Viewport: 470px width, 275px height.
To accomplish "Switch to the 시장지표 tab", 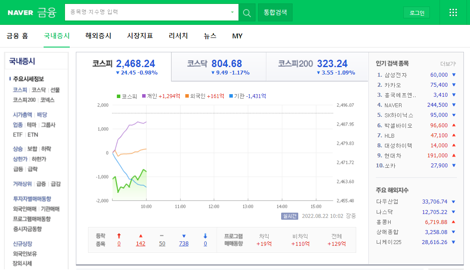I will tap(140, 36).
